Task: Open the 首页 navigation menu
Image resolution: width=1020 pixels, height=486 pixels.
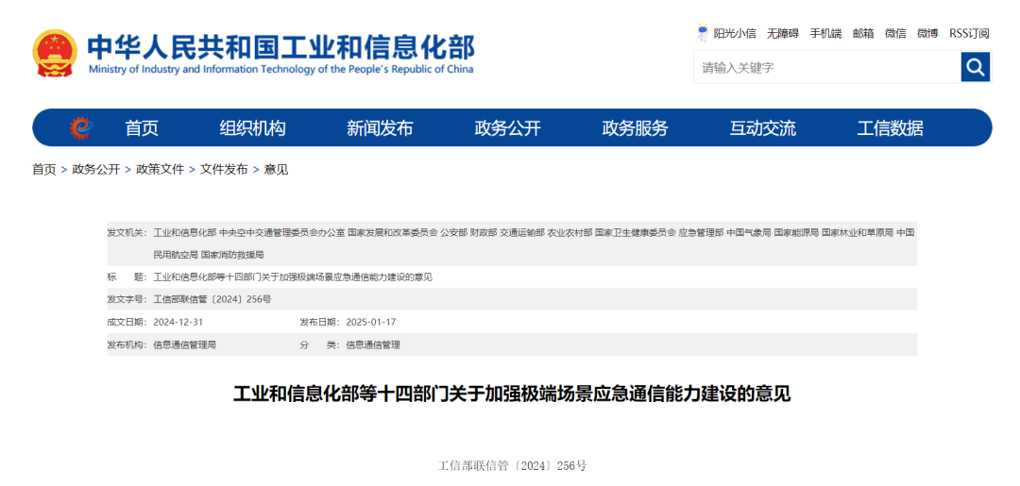Action: 142,128
